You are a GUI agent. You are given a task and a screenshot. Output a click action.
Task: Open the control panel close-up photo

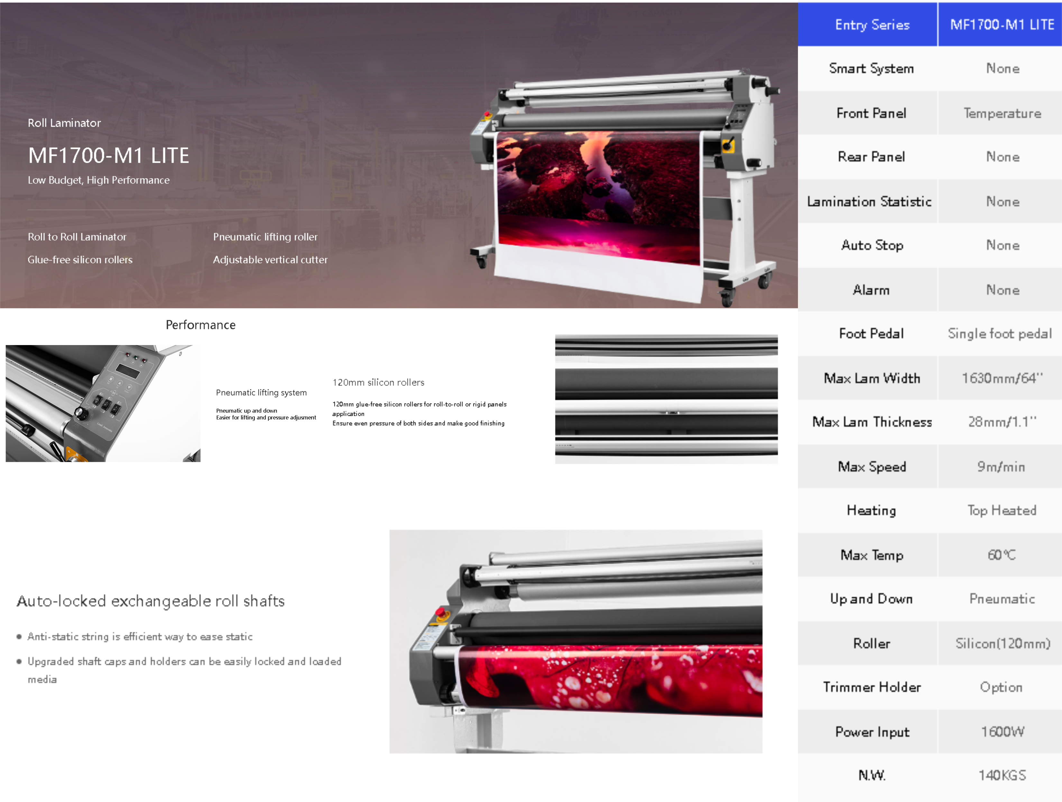[x=103, y=403]
